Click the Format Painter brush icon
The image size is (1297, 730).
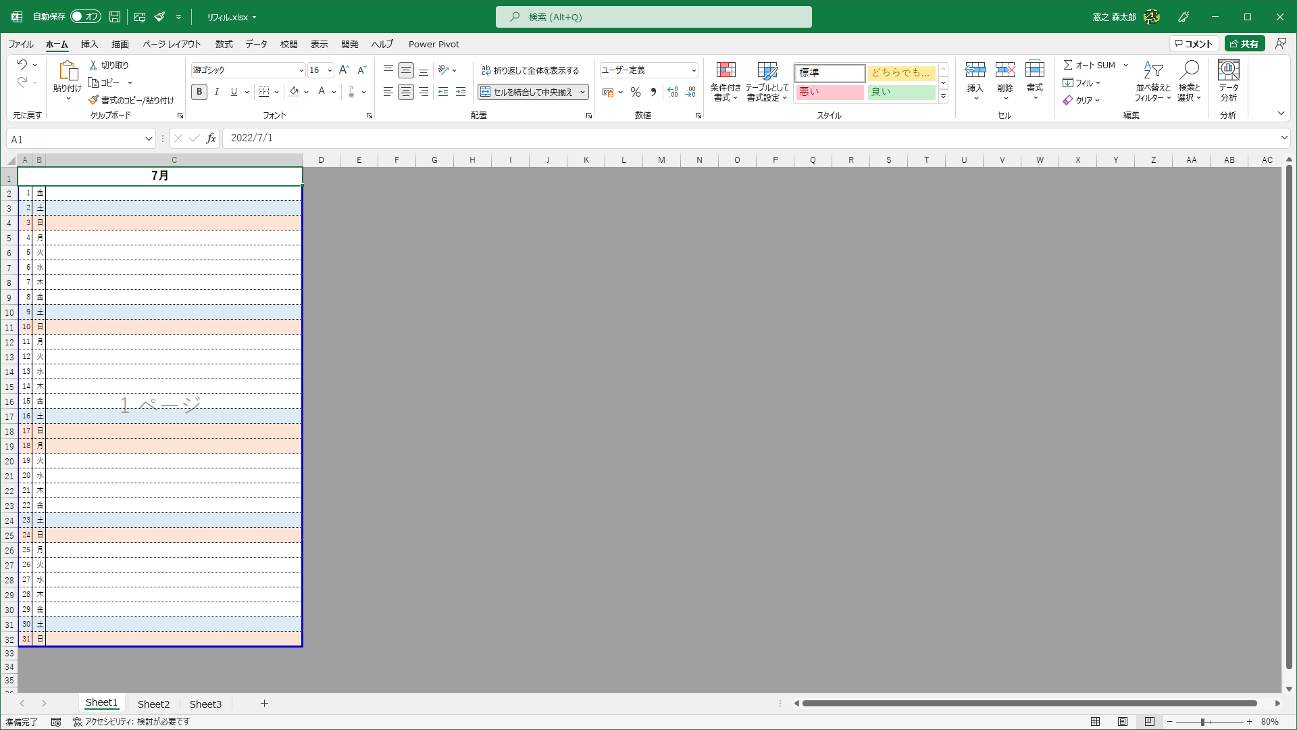[93, 100]
